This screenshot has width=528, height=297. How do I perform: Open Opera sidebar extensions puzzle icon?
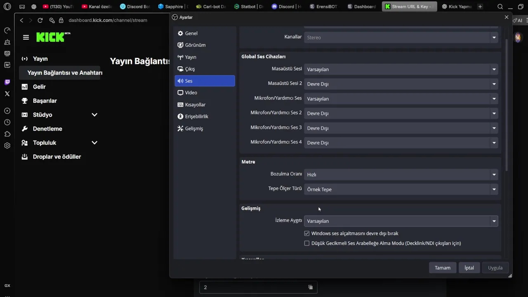point(7,134)
